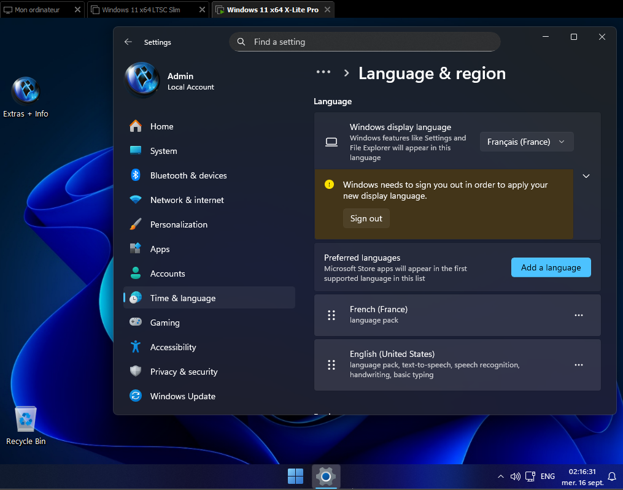
Task: Click the Admin Local Account name
Action: pyautogui.click(x=190, y=81)
